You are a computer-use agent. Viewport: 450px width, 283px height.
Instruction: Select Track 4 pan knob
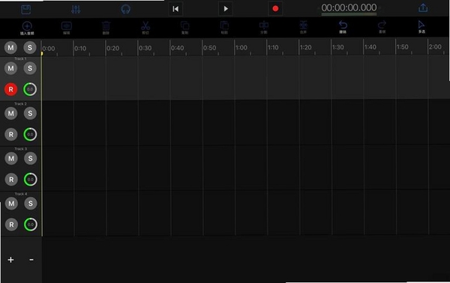pyautogui.click(x=31, y=225)
